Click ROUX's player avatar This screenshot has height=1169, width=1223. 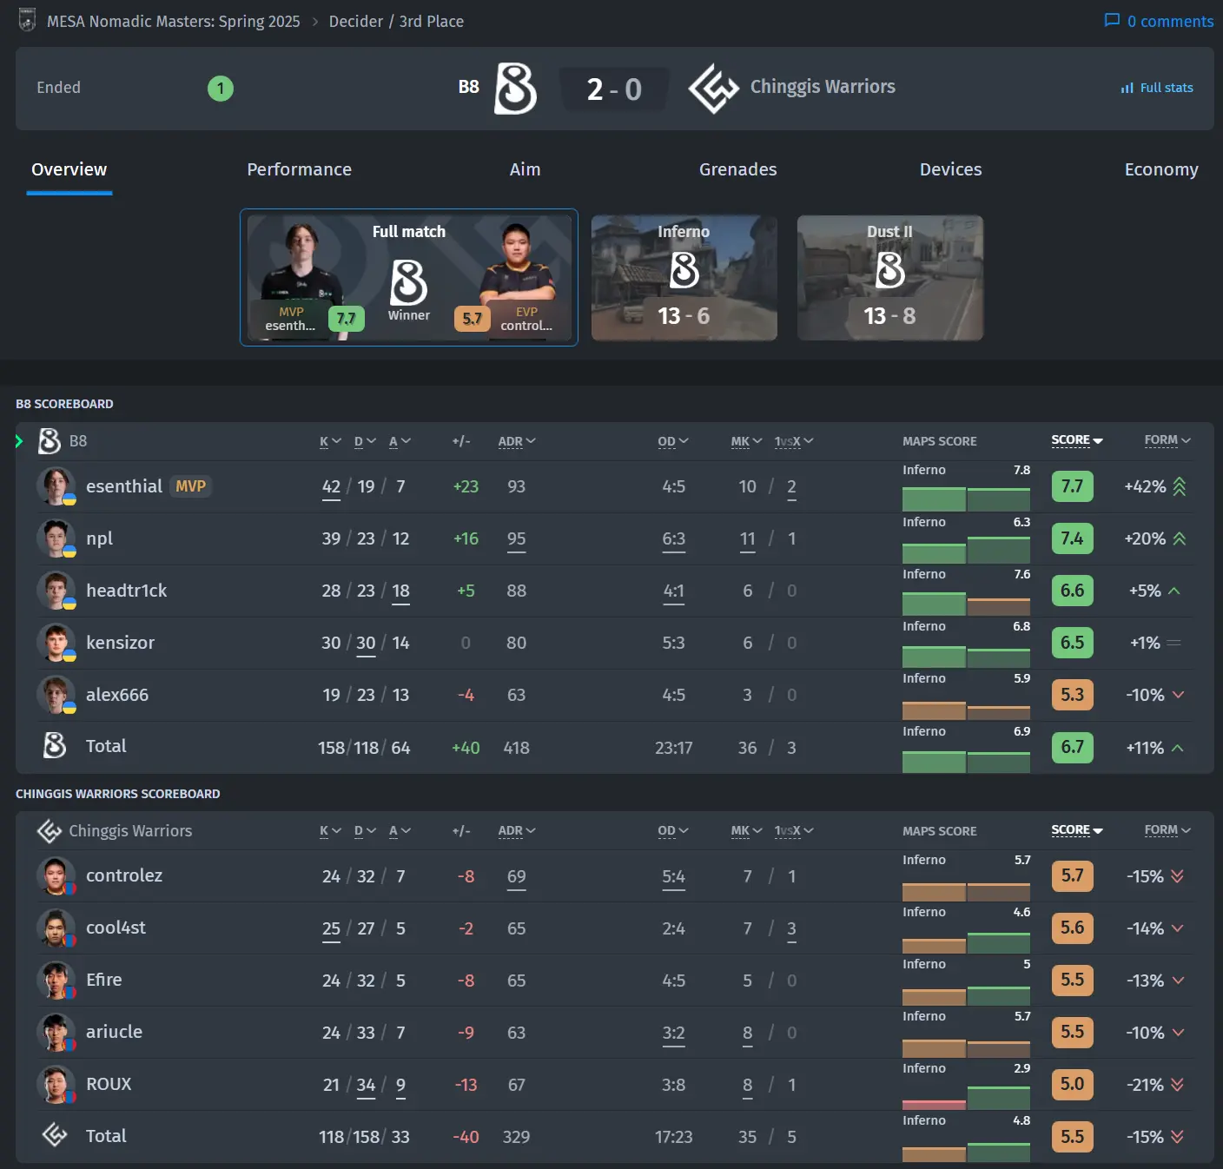pyautogui.click(x=56, y=1085)
